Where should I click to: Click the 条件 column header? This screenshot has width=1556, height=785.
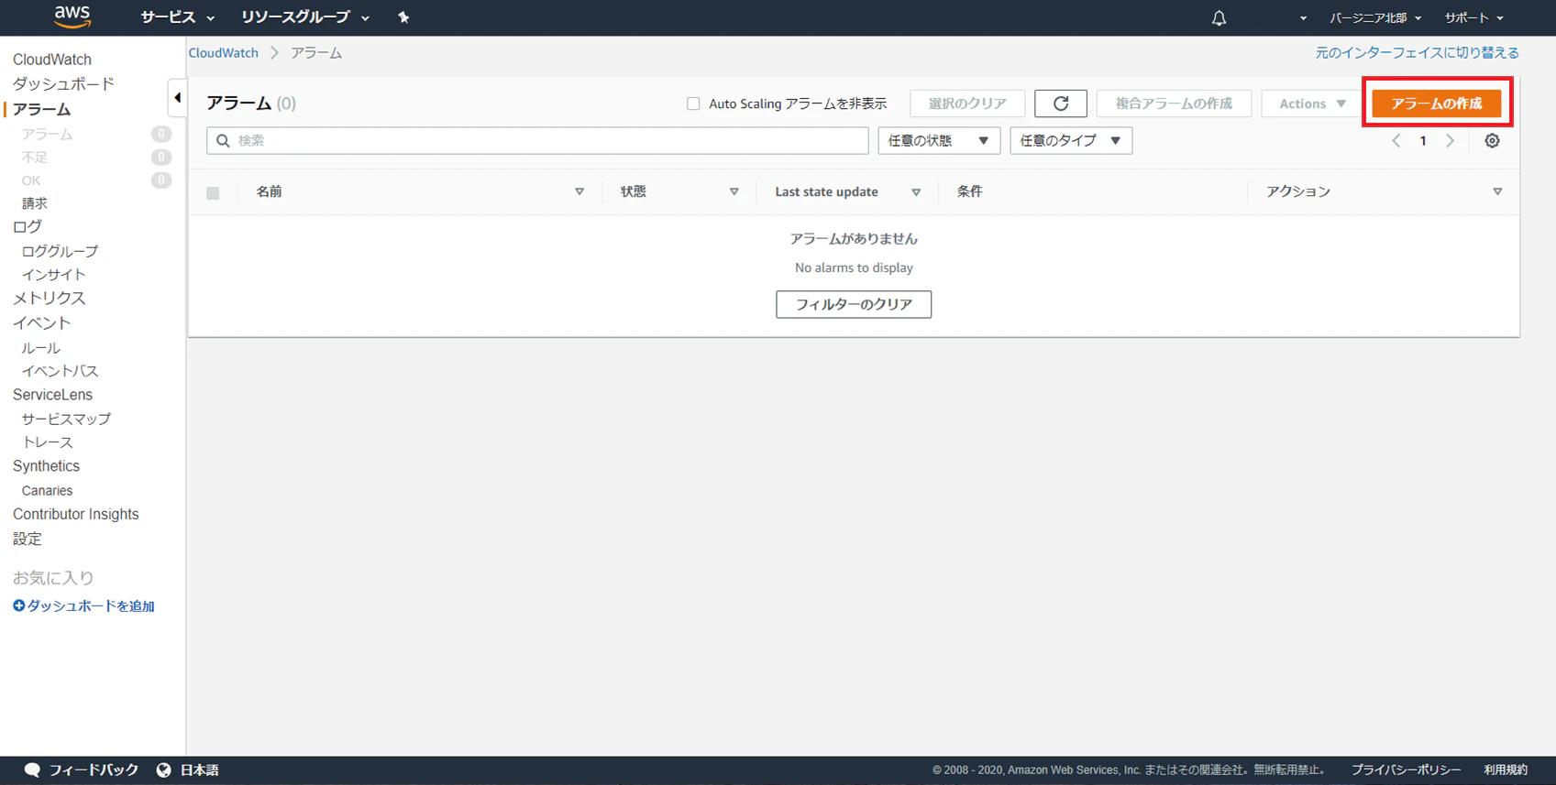click(969, 191)
